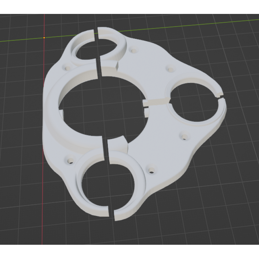Select the screw hole left of bottom ring
The image size is (259, 259).
tap(70, 161)
